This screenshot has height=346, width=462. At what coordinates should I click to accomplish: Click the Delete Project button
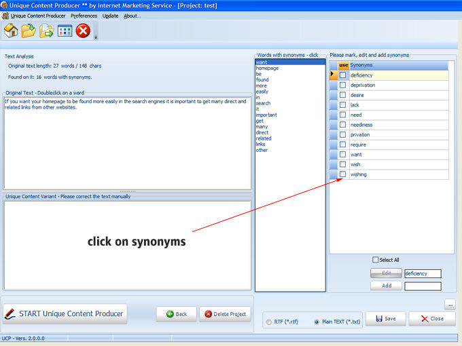click(x=225, y=314)
